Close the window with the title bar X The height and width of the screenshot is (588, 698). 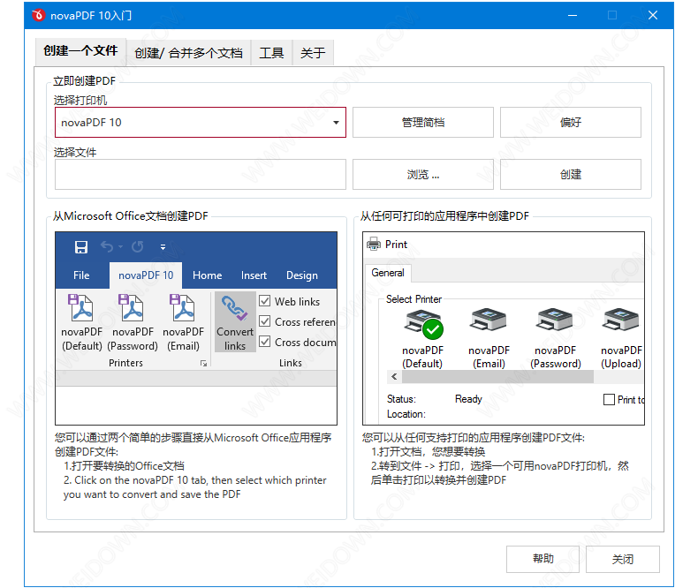[653, 15]
